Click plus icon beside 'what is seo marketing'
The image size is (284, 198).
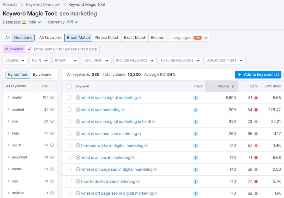point(78,110)
